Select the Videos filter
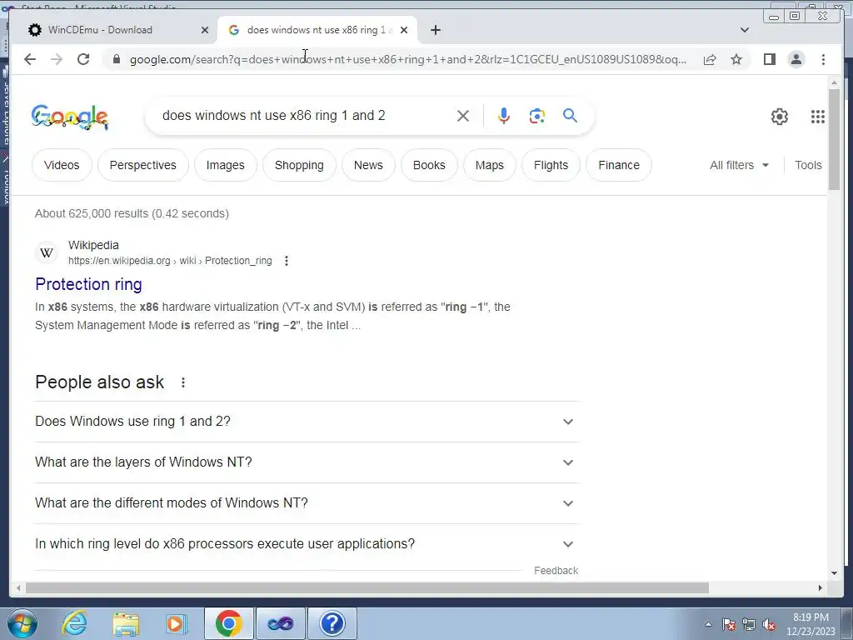Viewport: 853px width, 640px height. coord(62,165)
